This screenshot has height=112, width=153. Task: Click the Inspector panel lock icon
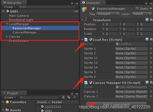146,3
